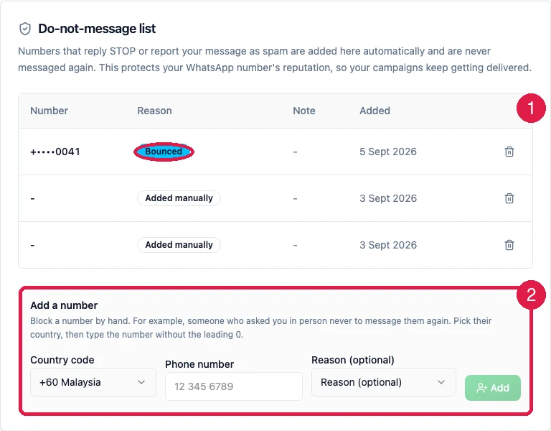Click the Reason column header
Viewport: 551px width, 431px height.
pyautogui.click(x=155, y=111)
